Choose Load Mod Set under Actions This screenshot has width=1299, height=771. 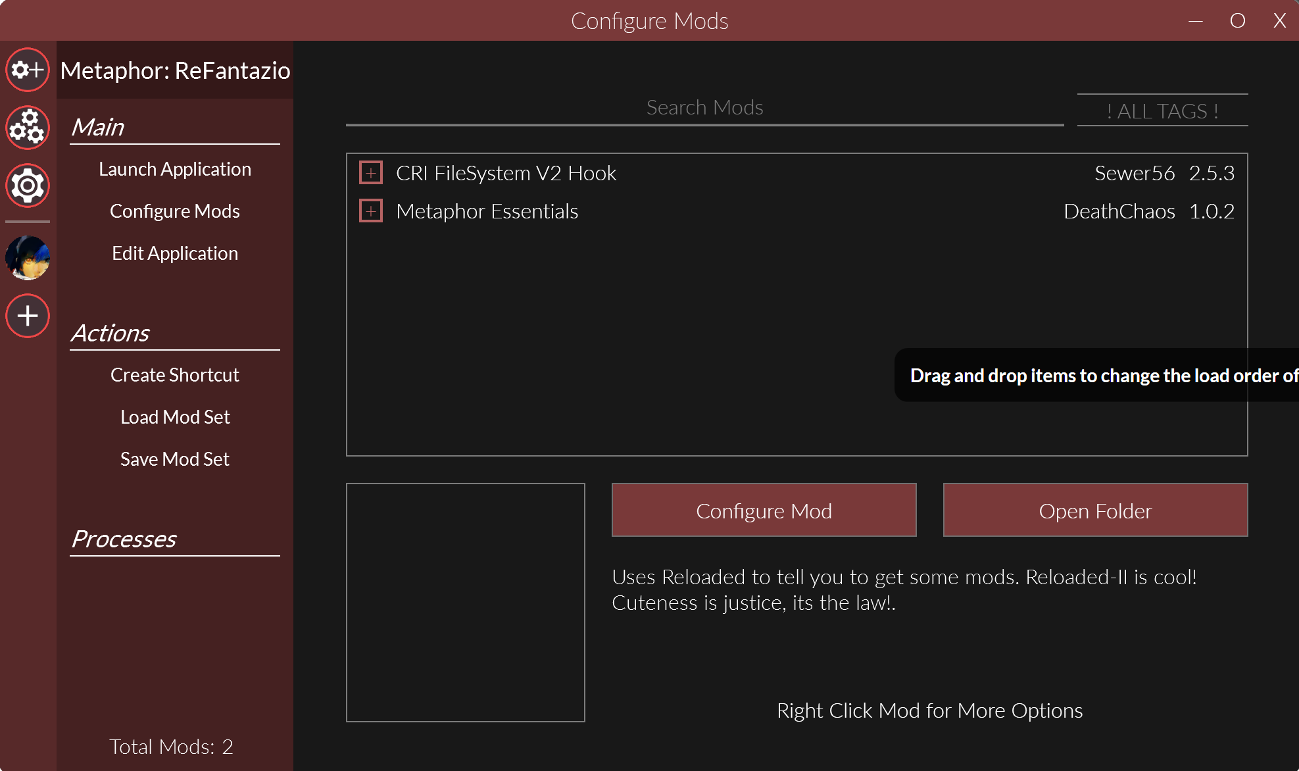175,417
